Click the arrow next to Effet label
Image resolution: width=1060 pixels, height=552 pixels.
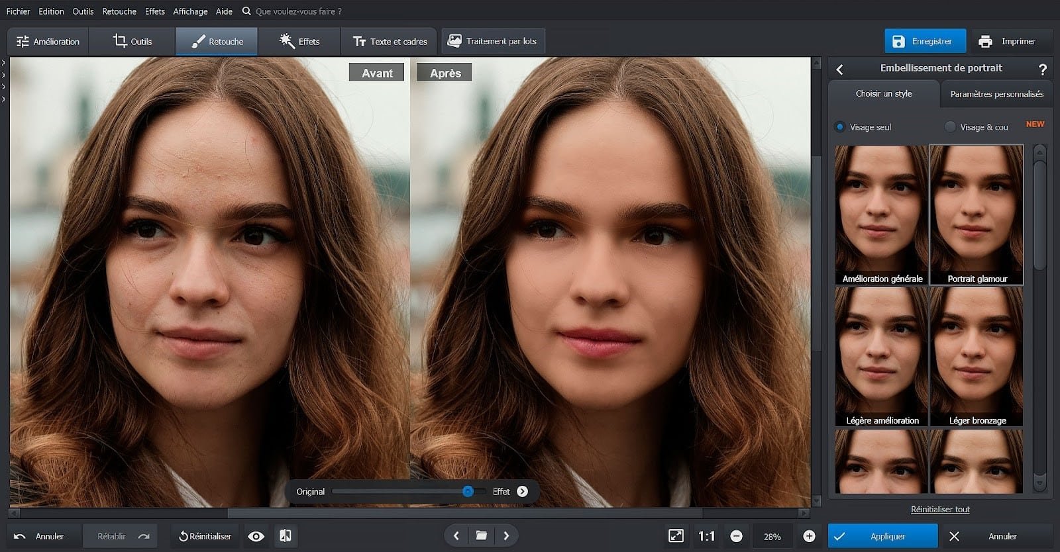click(x=522, y=491)
